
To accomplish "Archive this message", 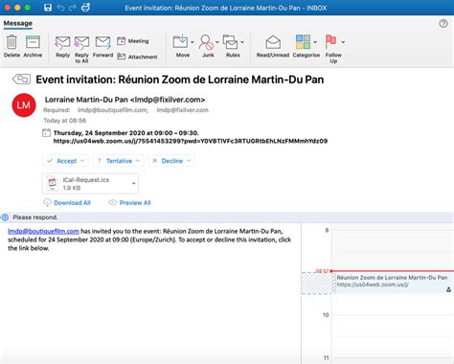I will pyautogui.click(x=33, y=42).
